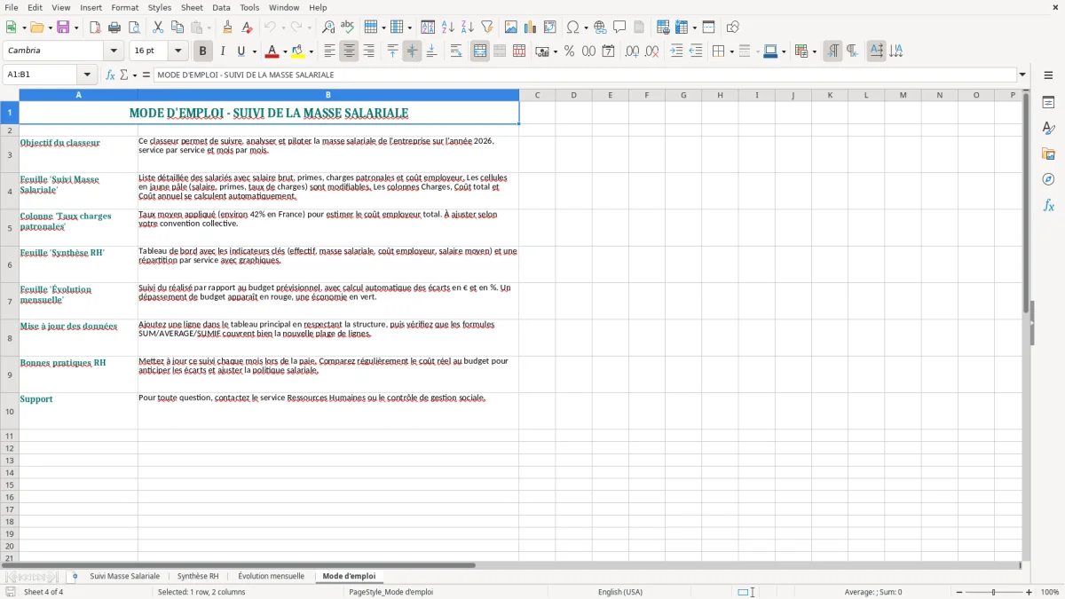
Task: Open the Save button dropdown arrow
Action: click(x=76, y=28)
